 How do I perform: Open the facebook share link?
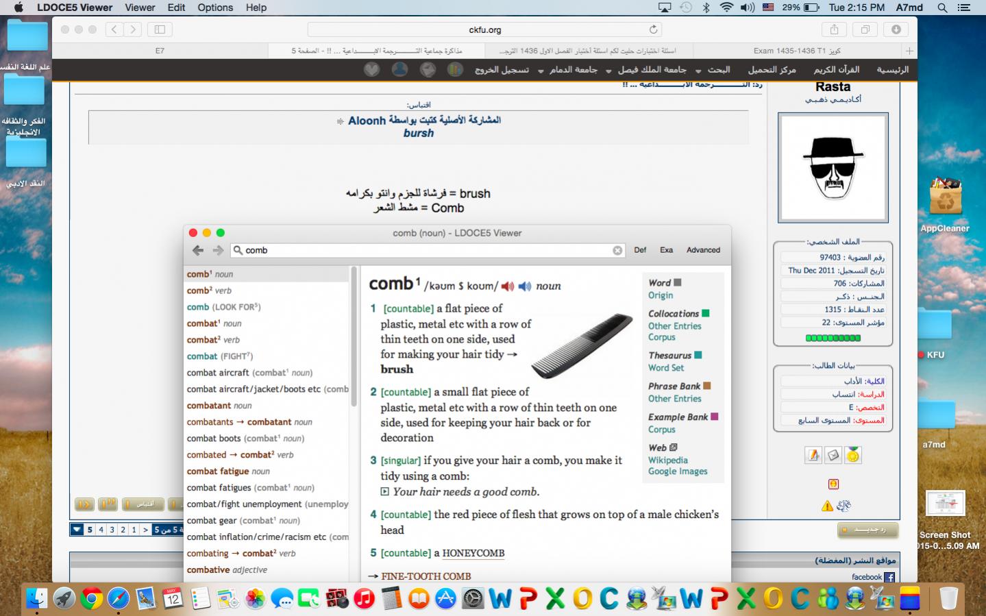click(x=873, y=577)
